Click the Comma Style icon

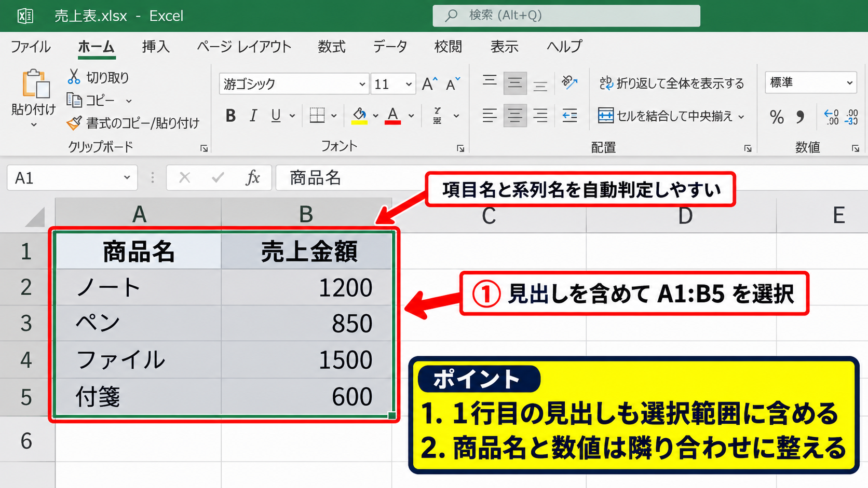(801, 117)
